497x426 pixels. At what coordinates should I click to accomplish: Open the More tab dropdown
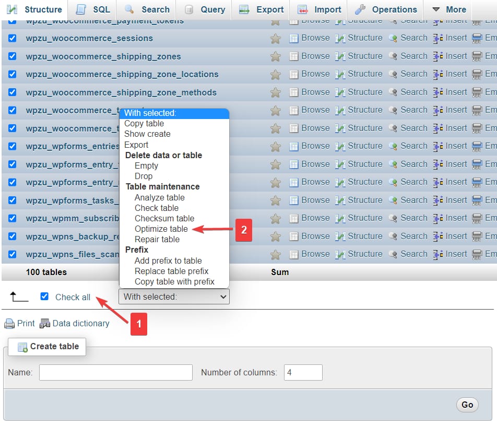[x=450, y=9]
